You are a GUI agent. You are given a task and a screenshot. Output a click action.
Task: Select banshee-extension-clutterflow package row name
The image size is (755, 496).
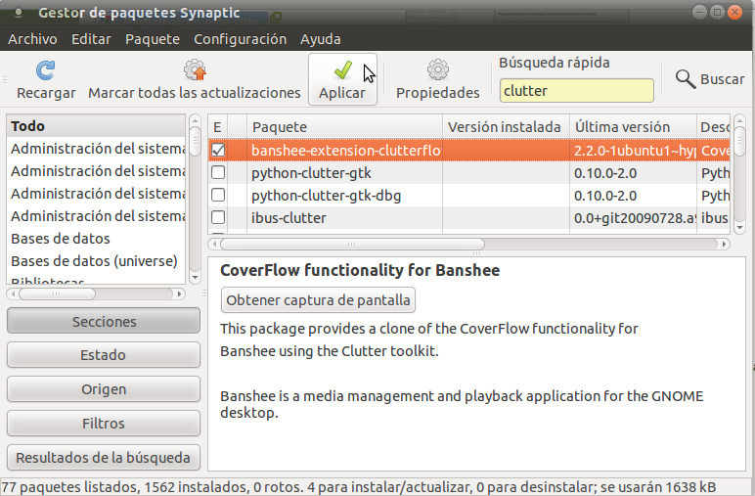click(x=345, y=151)
